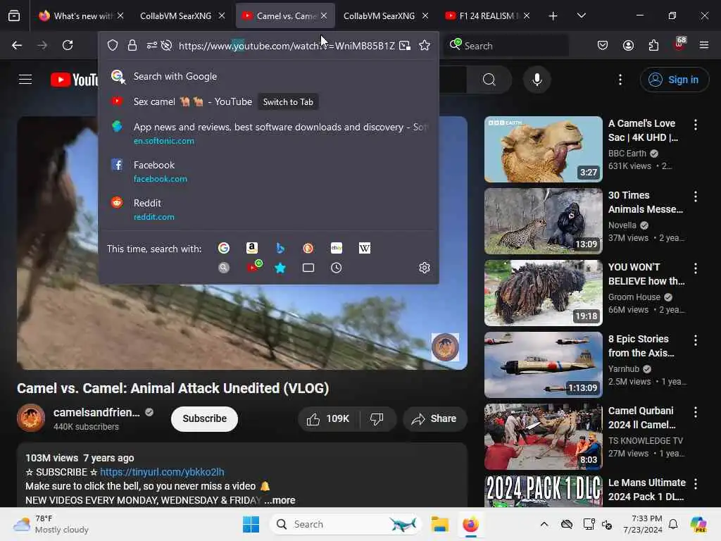This screenshot has width=721, height=541.
Task: Open options for Camel Qurbani video
Action: (x=695, y=411)
